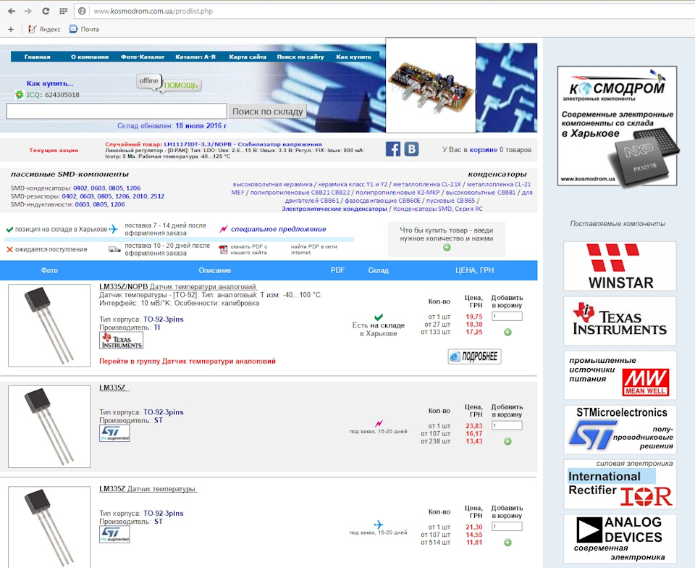Click the Поиск по складу button
Image resolution: width=695 pixels, height=568 pixels.
(x=268, y=112)
